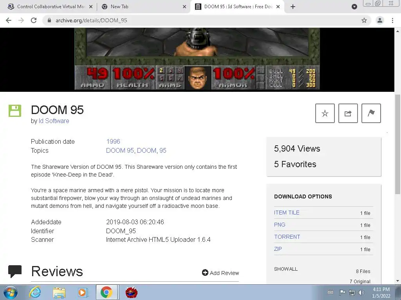Image resolution: width=401 pixels, height=300 pixels.
Task: Click the taskbar clock showing 4:11 PM
Action: pyautogui.click(x=381, y=292)
